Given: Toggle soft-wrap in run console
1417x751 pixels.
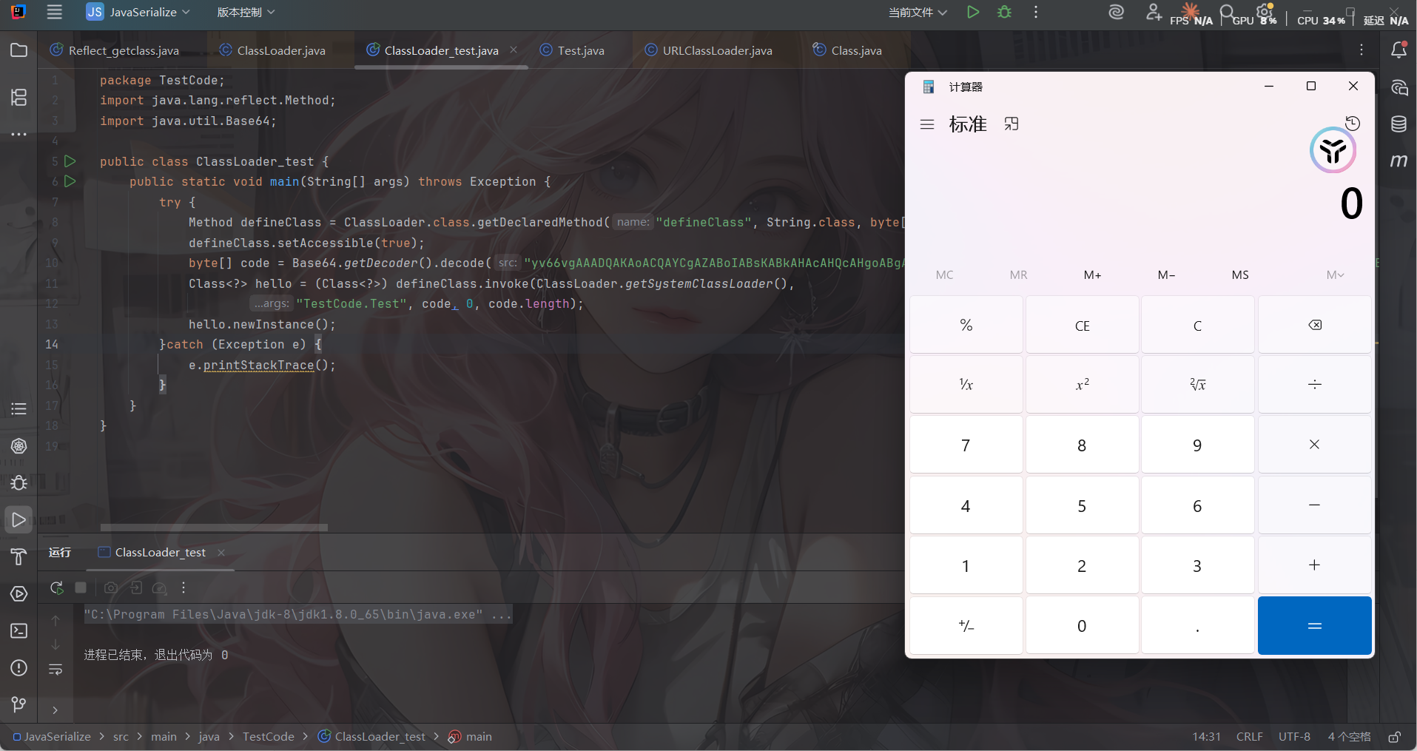Looking at the screenshot, I should tap(55, 670).
